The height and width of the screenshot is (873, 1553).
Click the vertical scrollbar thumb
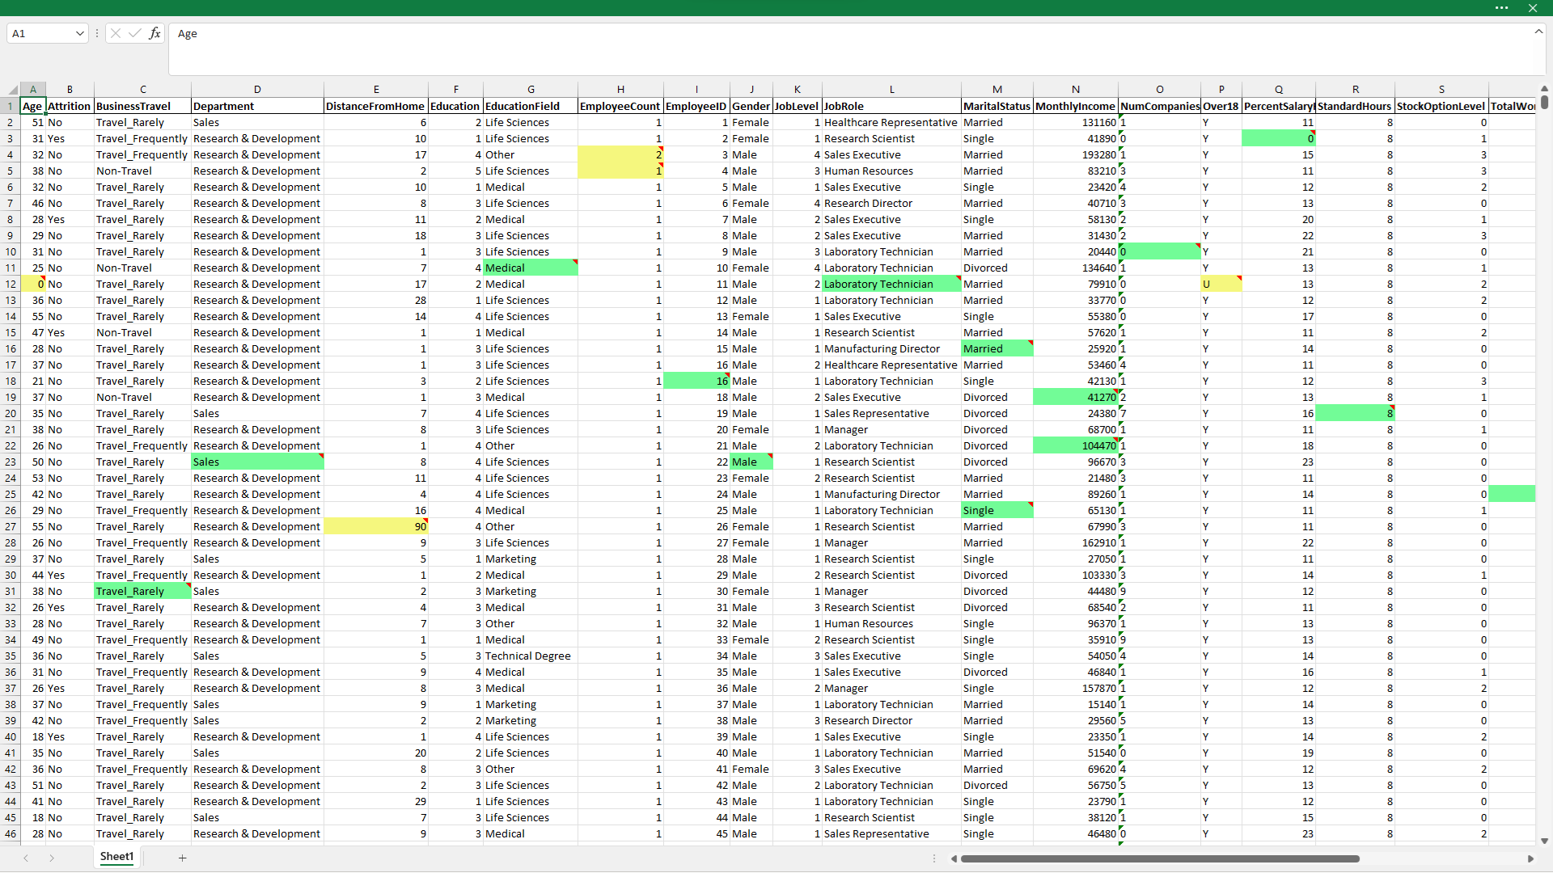[1544, 103]
